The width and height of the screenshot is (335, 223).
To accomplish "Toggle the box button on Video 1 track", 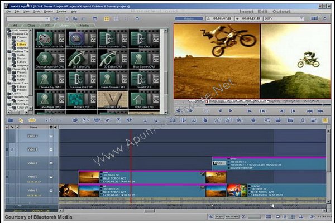I will (x=51, y=190).
